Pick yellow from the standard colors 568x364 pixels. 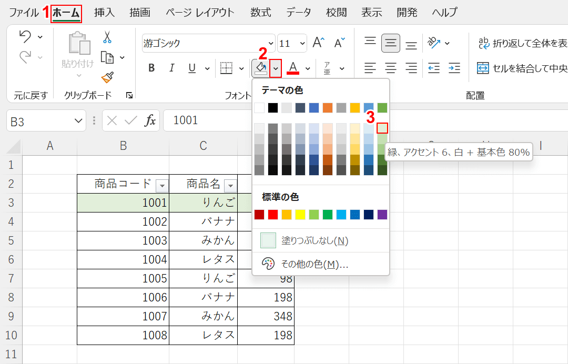(x=300, y=215)
